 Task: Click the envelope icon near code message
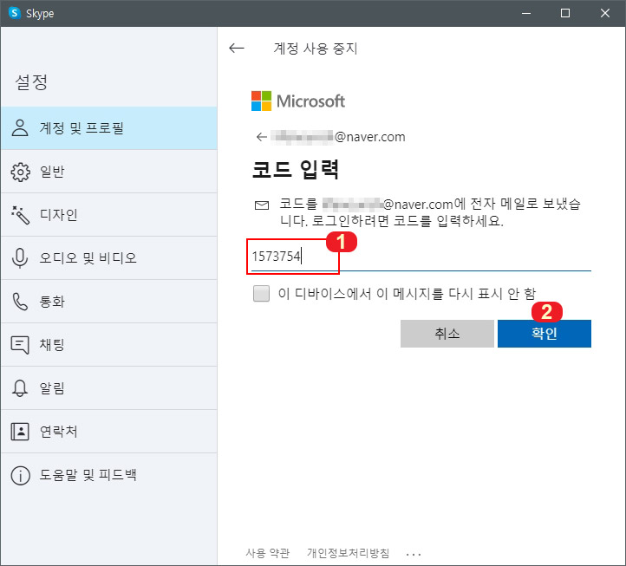(262, 205)
